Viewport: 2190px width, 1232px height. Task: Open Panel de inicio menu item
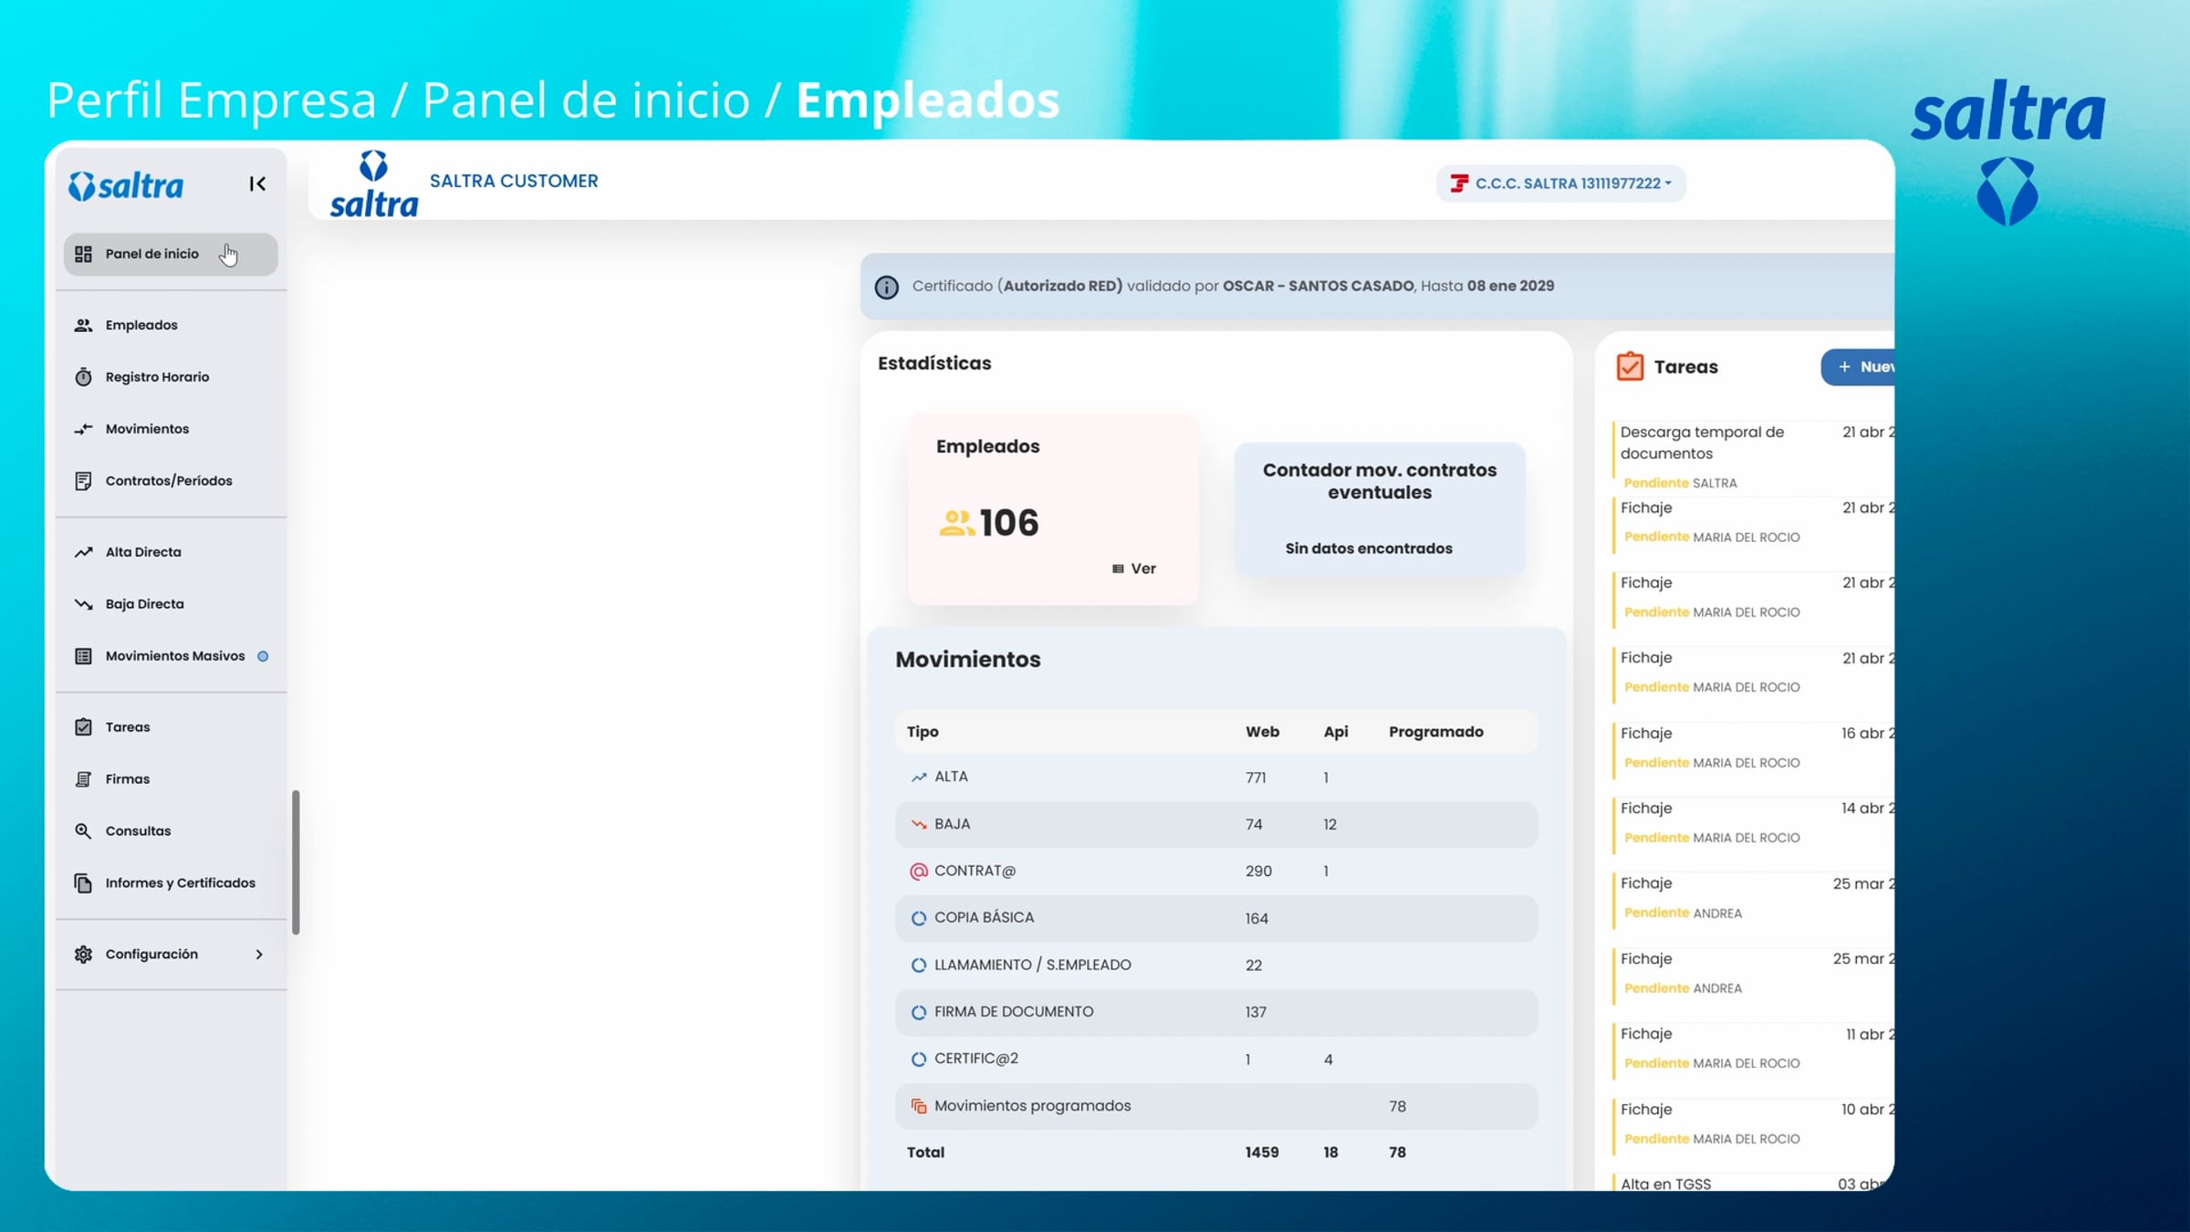171,254
